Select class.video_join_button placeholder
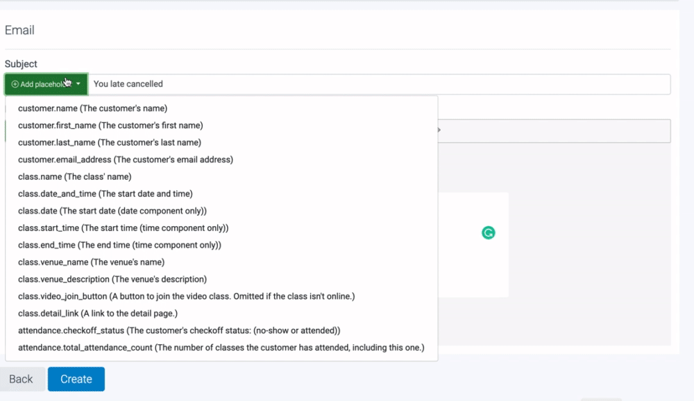 point(186,296)
